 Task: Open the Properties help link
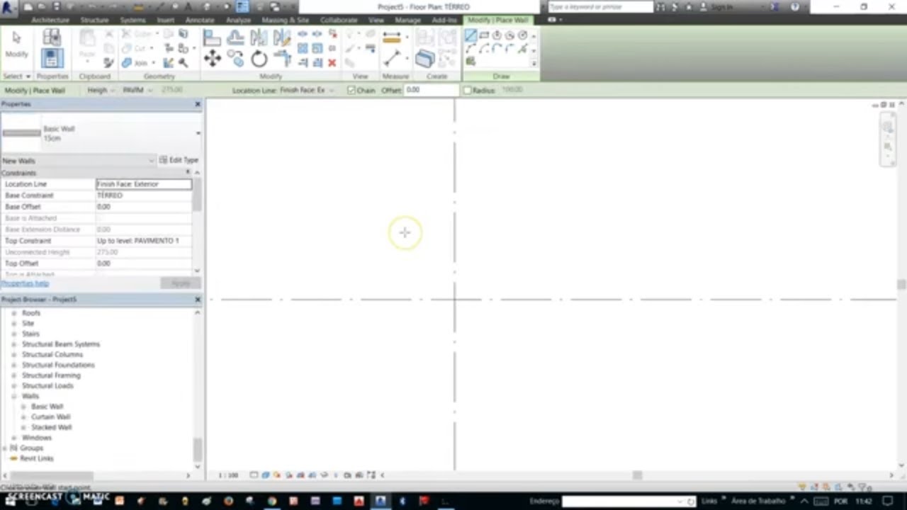(x=25, y=283)
